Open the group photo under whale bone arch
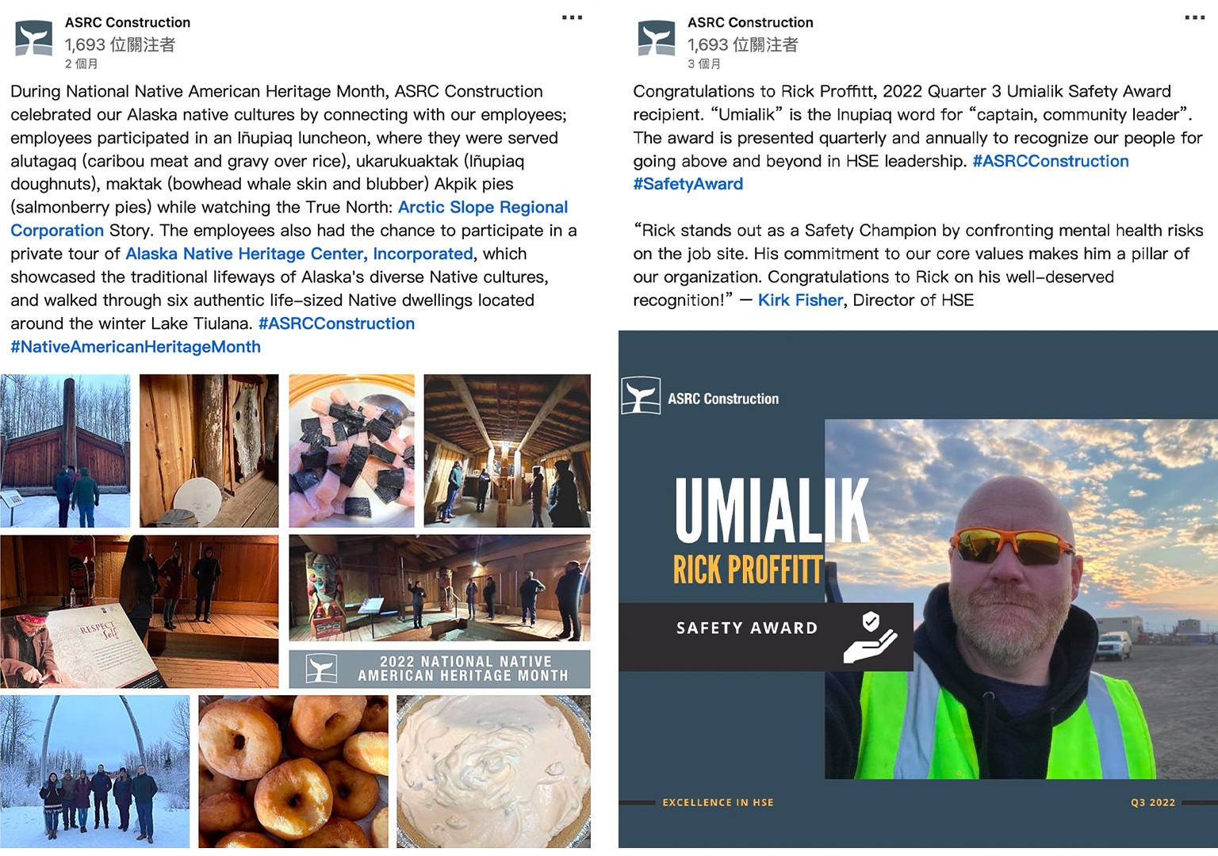 [95, 771]
